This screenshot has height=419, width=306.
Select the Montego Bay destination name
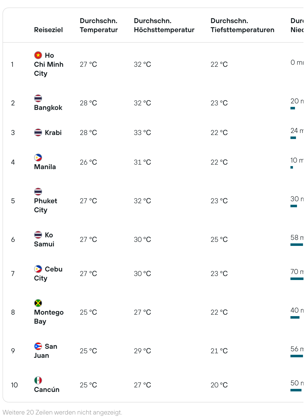coord(49,317)
